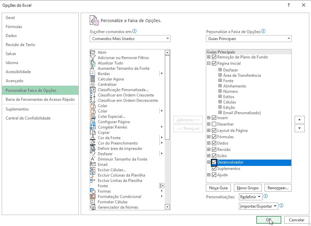
Task: Toggle the Fórmulas tab checkbox
Action: 214,137
